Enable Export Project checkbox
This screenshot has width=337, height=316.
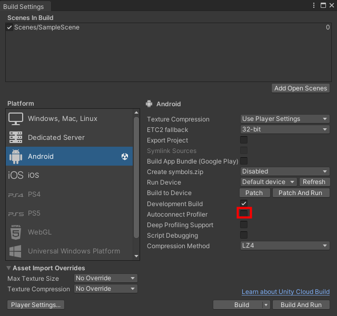pyautogui.click(x=244, y=140)
